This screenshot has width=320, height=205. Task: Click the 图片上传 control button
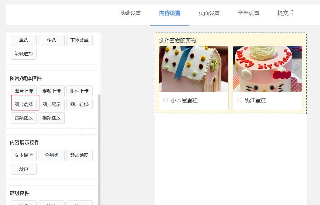click(x=24, y=91)
